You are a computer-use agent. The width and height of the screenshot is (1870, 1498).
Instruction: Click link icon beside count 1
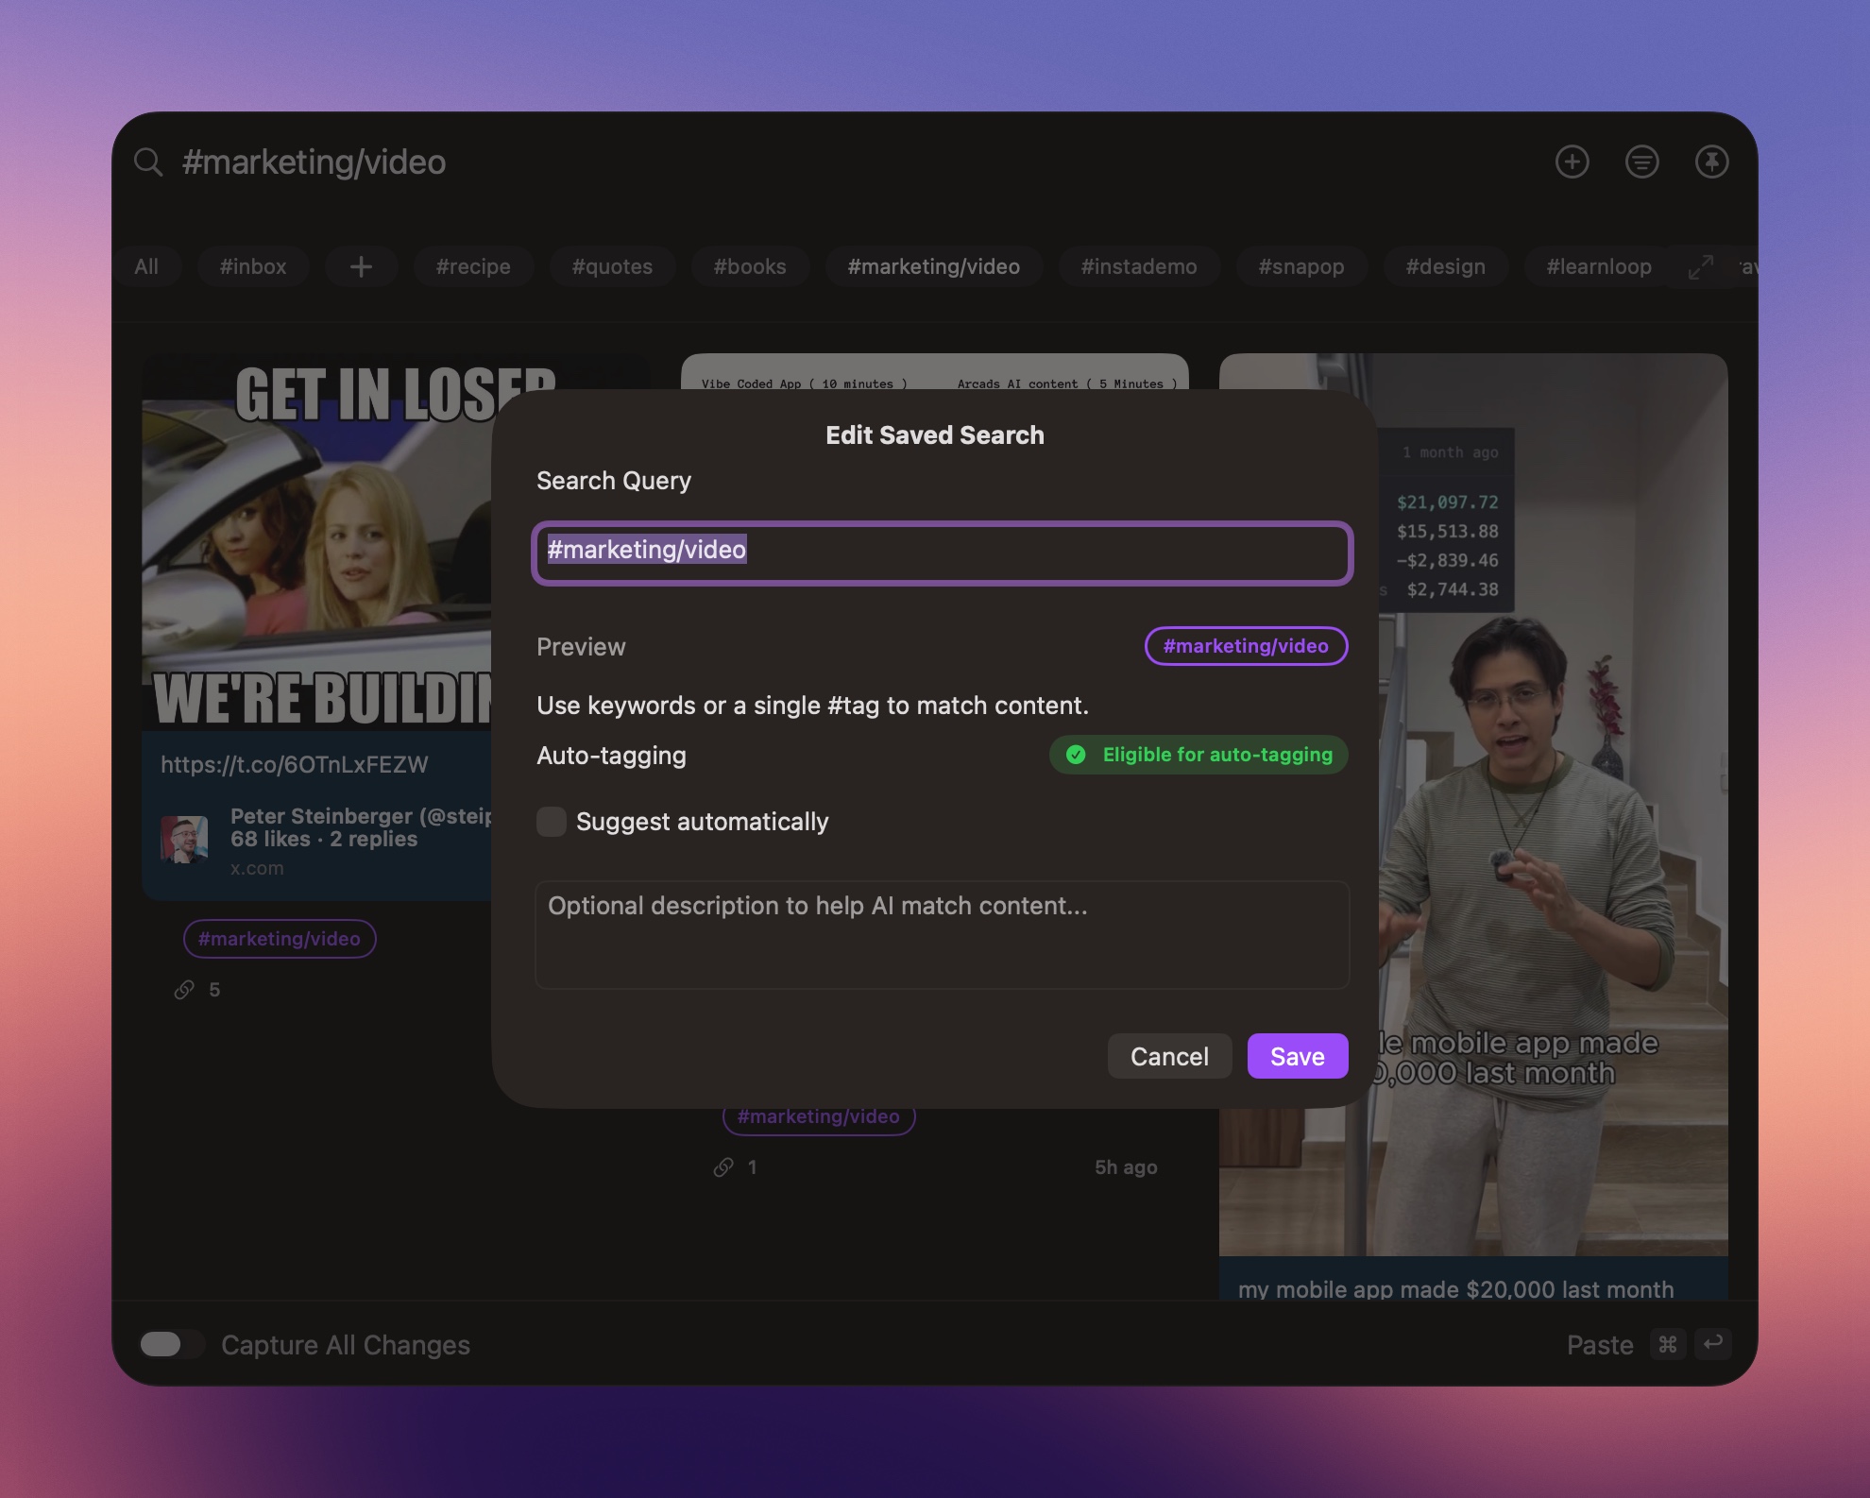click(723, 1166)
